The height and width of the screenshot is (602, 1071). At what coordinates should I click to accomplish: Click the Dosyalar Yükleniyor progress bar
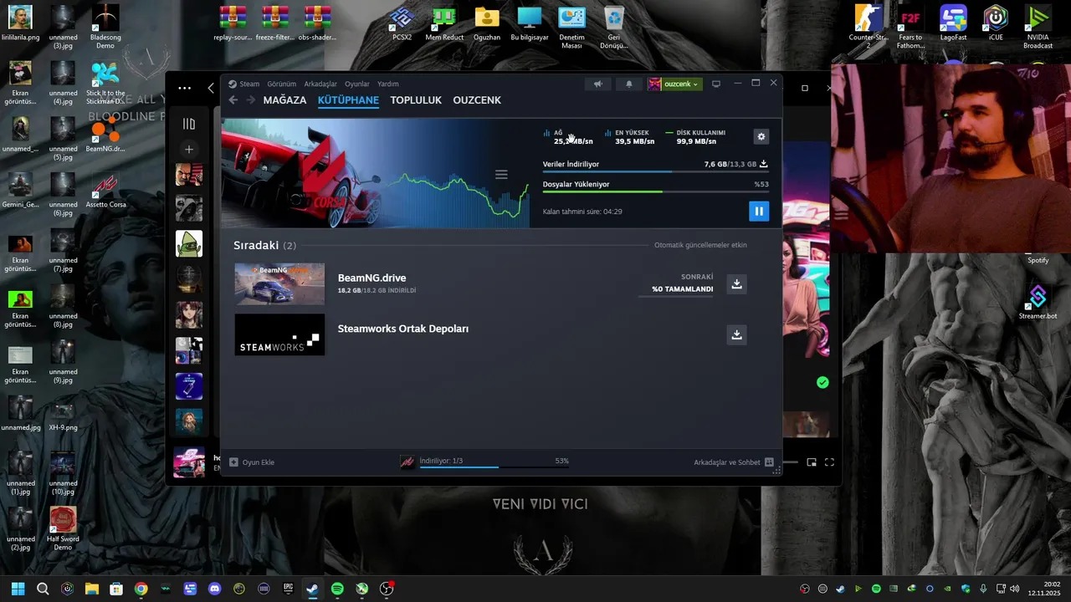point(655,191)
